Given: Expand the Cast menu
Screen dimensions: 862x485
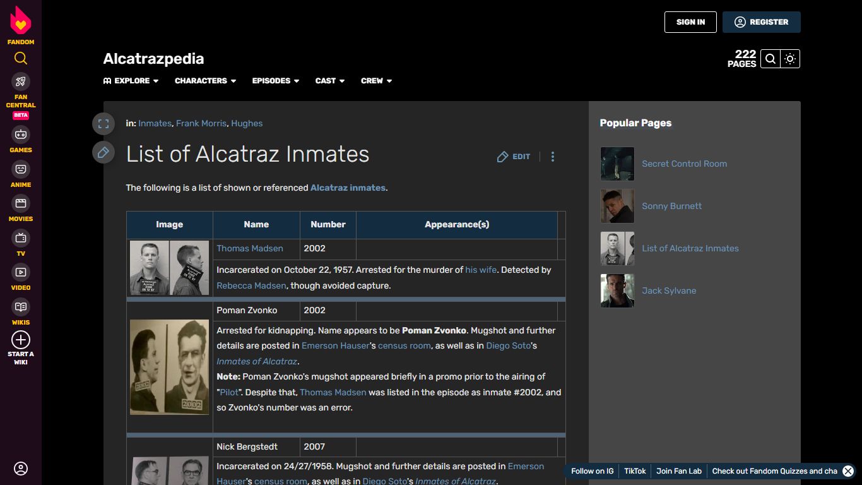Looking at the screenshot, I should (x=330, y=81).
